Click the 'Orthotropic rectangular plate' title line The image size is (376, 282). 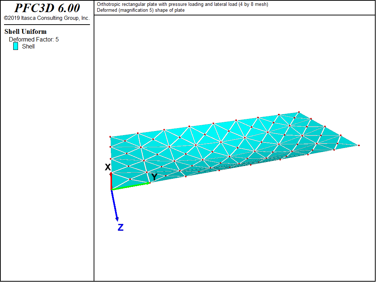(182, 4)
